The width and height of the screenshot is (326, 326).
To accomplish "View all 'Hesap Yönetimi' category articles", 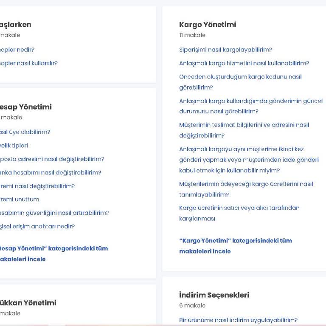I will coord(54,254).
